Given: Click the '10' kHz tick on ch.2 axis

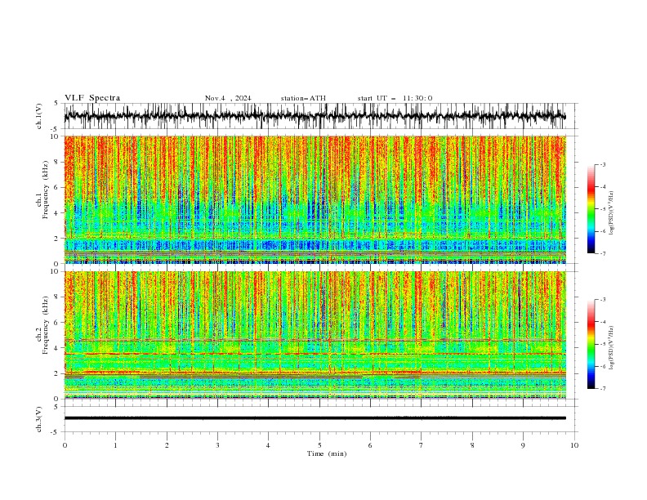Looking at the screenshot, I should coord(55,271).
